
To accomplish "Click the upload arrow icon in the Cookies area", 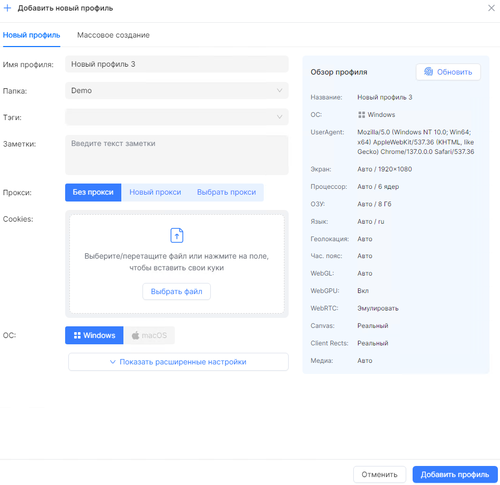I will [176, 235].
